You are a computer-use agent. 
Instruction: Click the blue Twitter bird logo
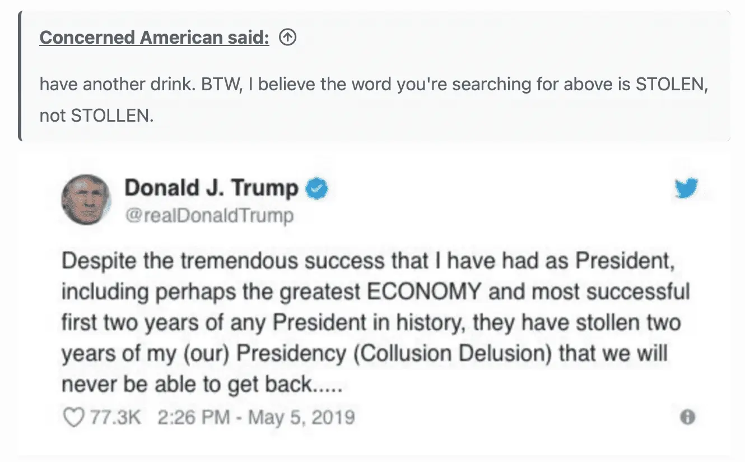coord(686,188)
